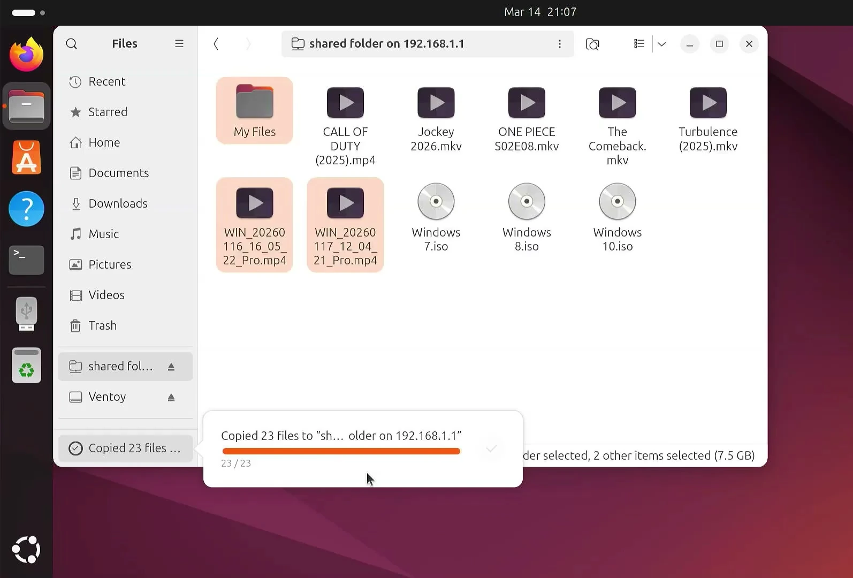Open the search icon in Files sidebar
This screenshot has width=853, height=578.
click(72, 44)
